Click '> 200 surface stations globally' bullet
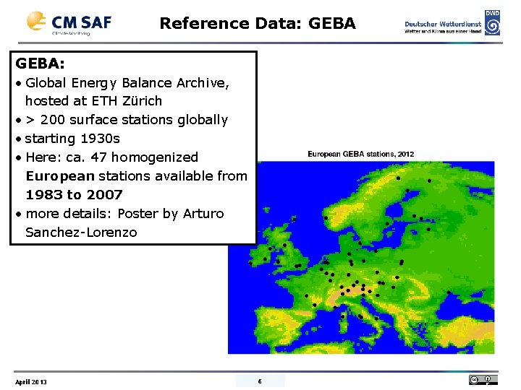Viewport: 521px width, 390px height. click(x=127, y=120)
